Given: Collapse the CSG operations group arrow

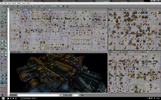Looking at the screenshot, I should click(7, 72).
